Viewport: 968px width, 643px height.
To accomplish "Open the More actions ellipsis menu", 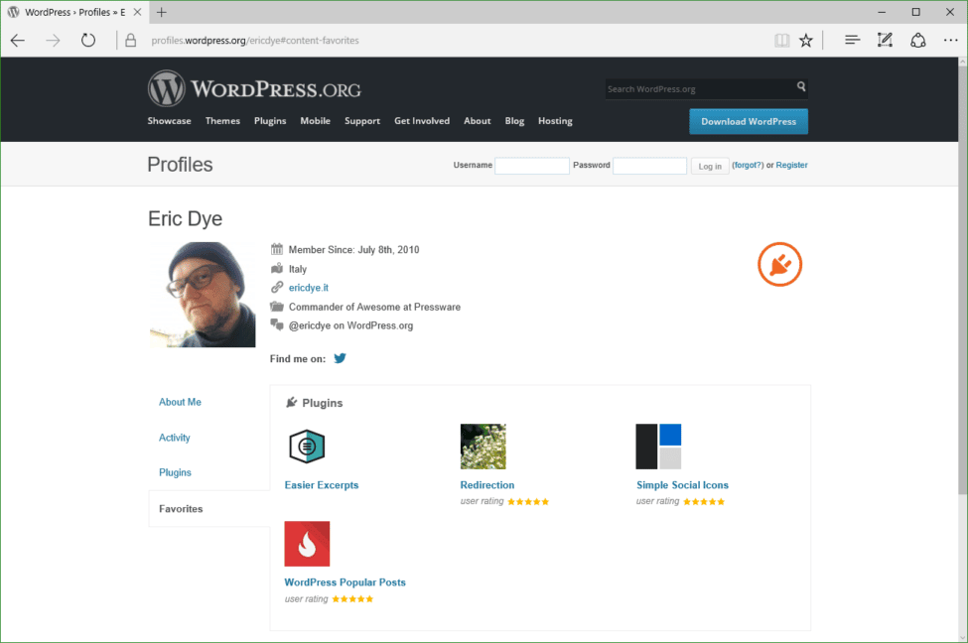I will point(951,41).
